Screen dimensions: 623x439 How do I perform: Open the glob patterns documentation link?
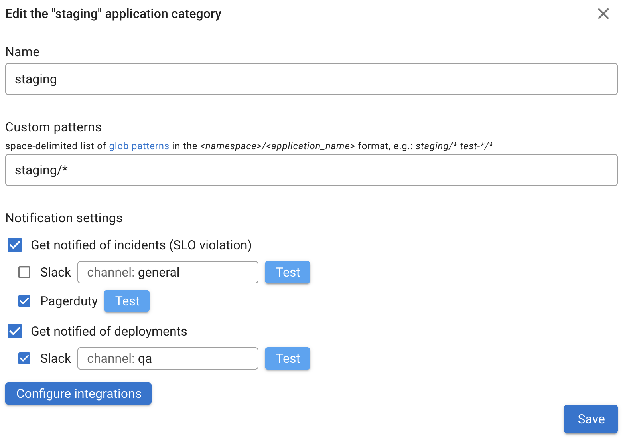click(x=139, y=146)
